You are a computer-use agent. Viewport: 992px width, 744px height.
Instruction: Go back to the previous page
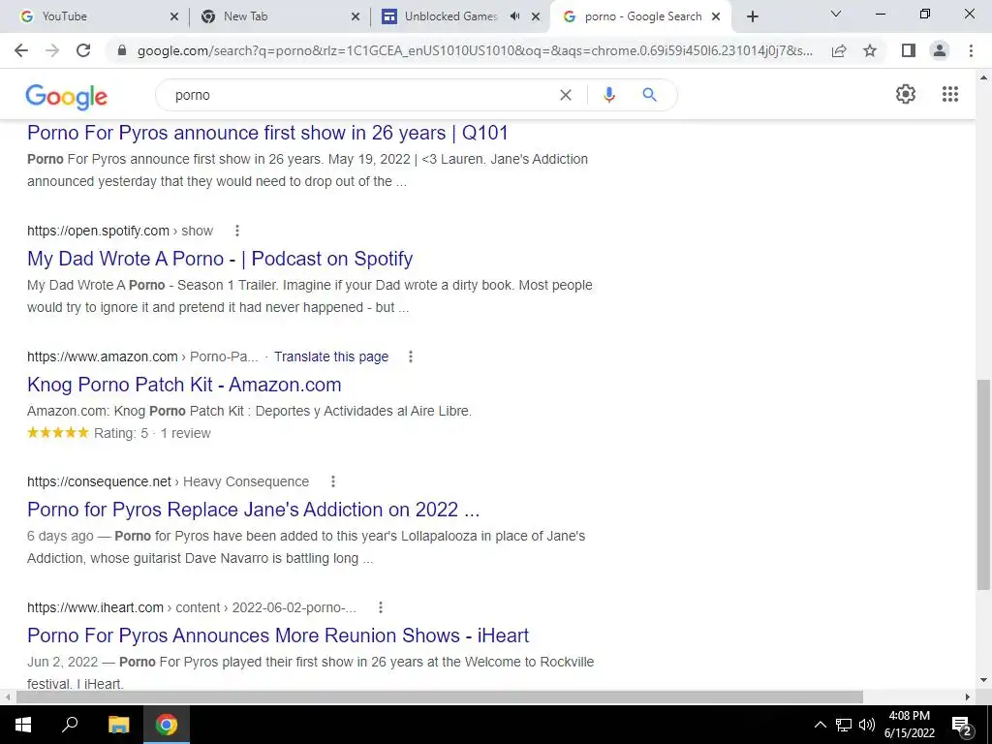coord(21,50)
